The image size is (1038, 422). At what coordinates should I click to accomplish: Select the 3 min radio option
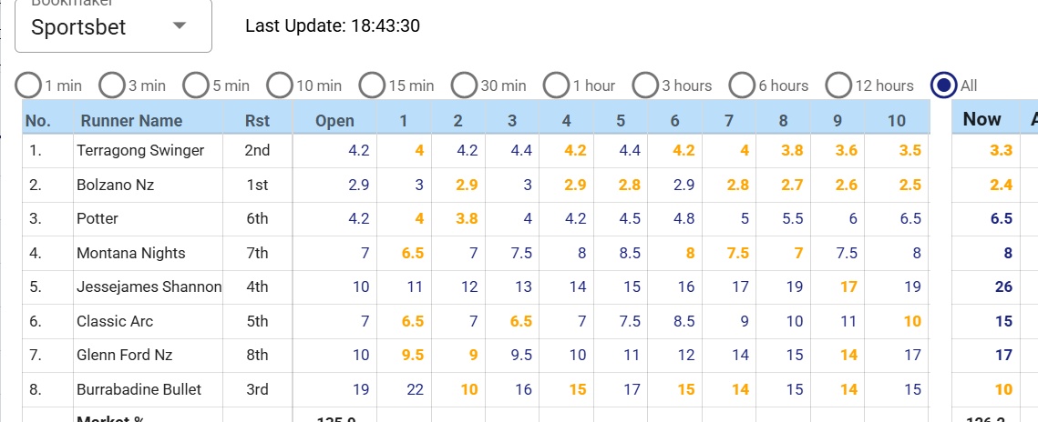pos(112,85)
